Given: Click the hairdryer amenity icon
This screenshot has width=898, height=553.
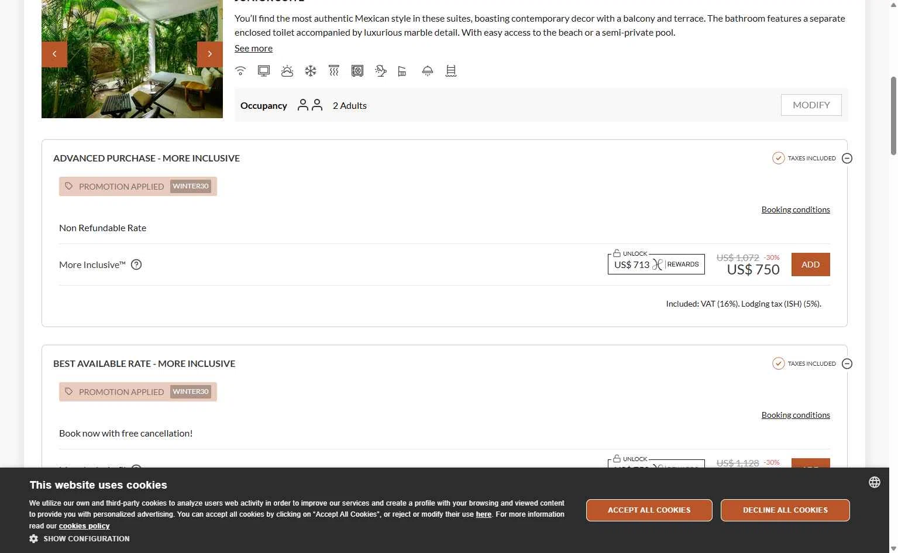Looking at the screenshot, I should click(381, 71).
